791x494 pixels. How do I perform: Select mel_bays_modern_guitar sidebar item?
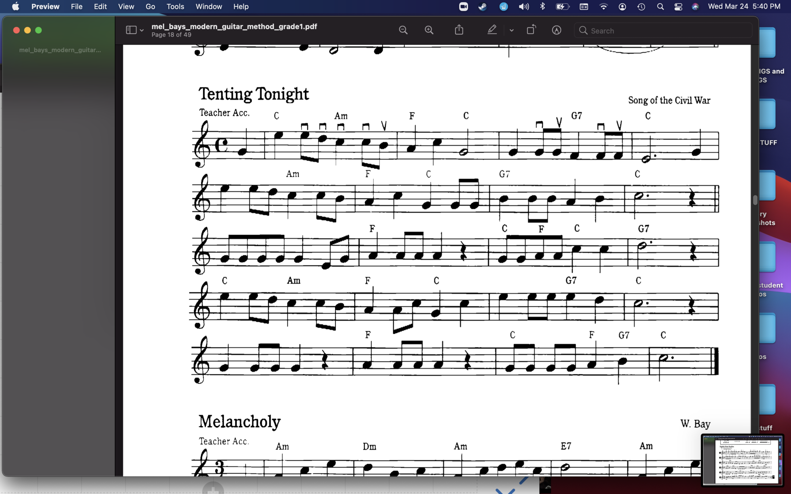coord(60,50)
